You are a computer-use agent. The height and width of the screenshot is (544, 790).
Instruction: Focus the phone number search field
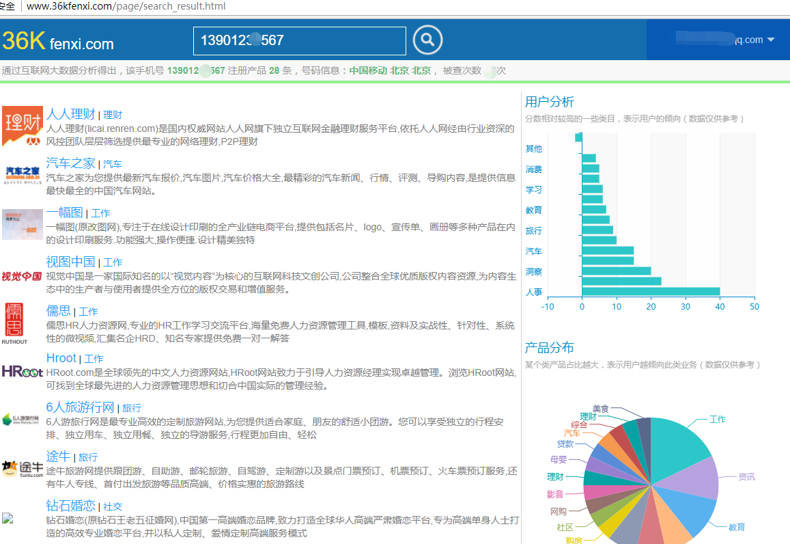tap(299, 40)
